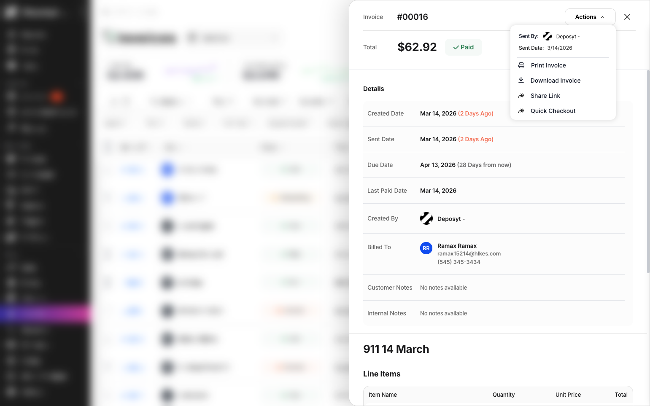The height and width of the screenshot is (406, 650).
Task: Click the phone number (545) 345-3434
Action: pyautogui.click(x=459, y=262)
